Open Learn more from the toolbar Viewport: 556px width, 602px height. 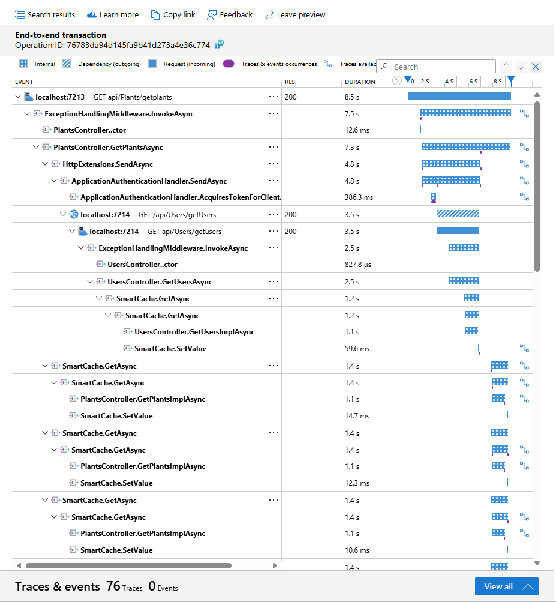[x=113, y=15]
